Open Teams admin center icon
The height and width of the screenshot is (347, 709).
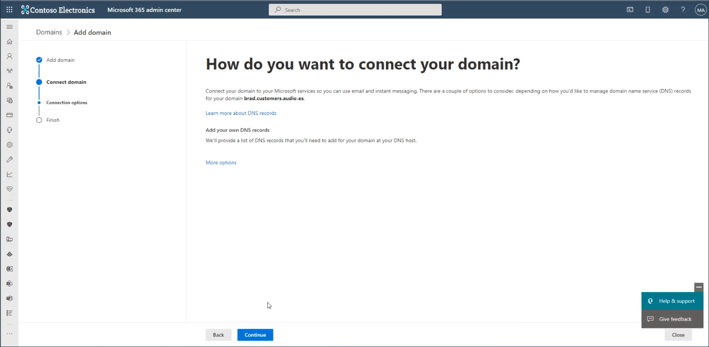coord(9,298)
